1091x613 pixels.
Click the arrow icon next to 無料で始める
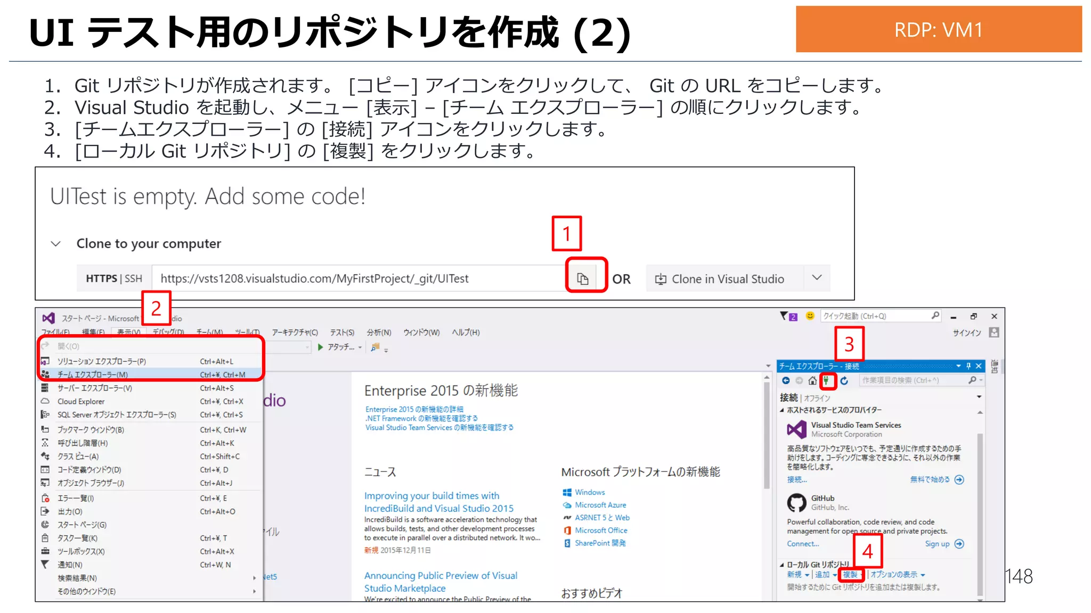click(959, 479)
